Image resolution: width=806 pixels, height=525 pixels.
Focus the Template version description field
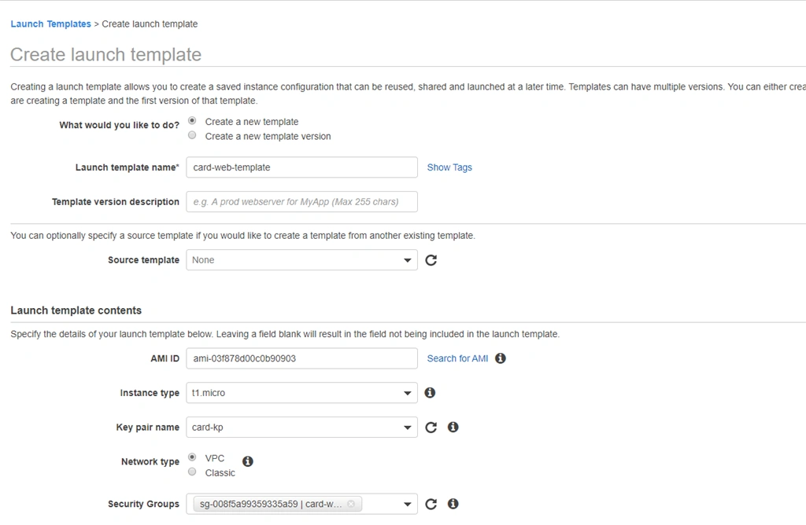301,202
